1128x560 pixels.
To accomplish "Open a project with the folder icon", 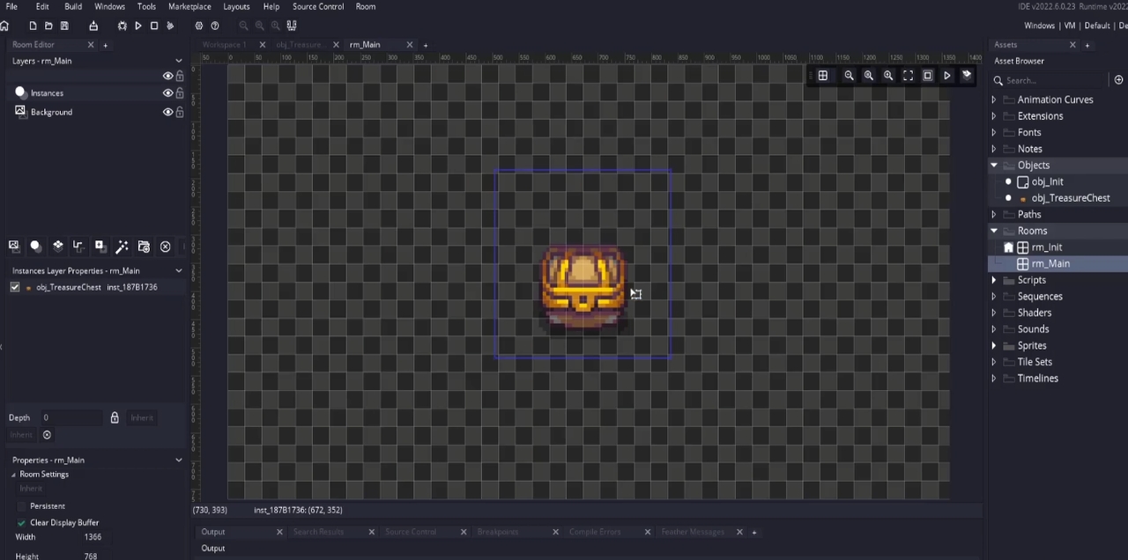I will [48, 26].
